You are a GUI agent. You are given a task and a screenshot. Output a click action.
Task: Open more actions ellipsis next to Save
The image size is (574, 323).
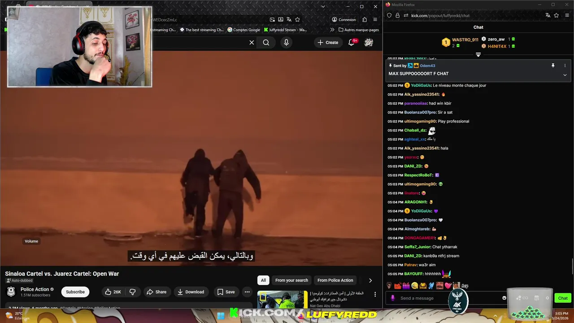click(247, 292)
